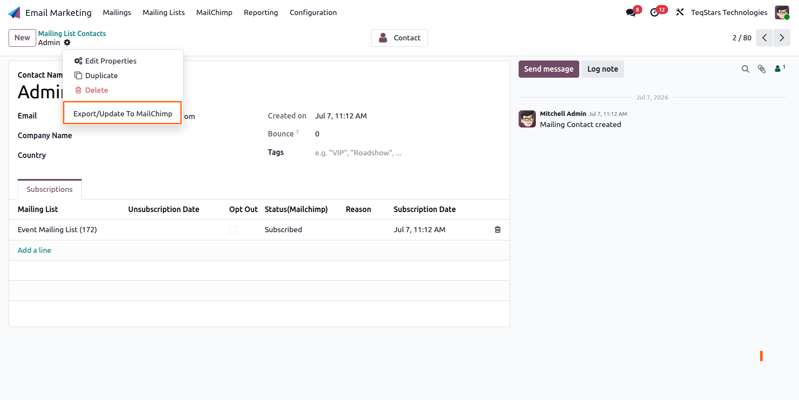The image size is (799, 400).
Task: Click the Bounce help question mark
Action: tap(297, 132)
